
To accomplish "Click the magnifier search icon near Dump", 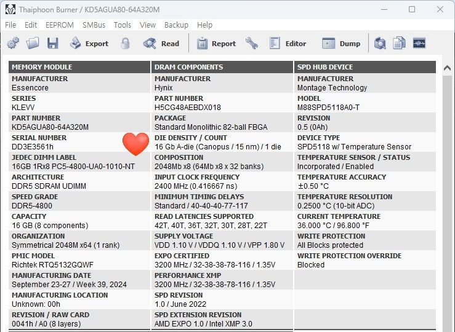I will click(x=380, y=44).
